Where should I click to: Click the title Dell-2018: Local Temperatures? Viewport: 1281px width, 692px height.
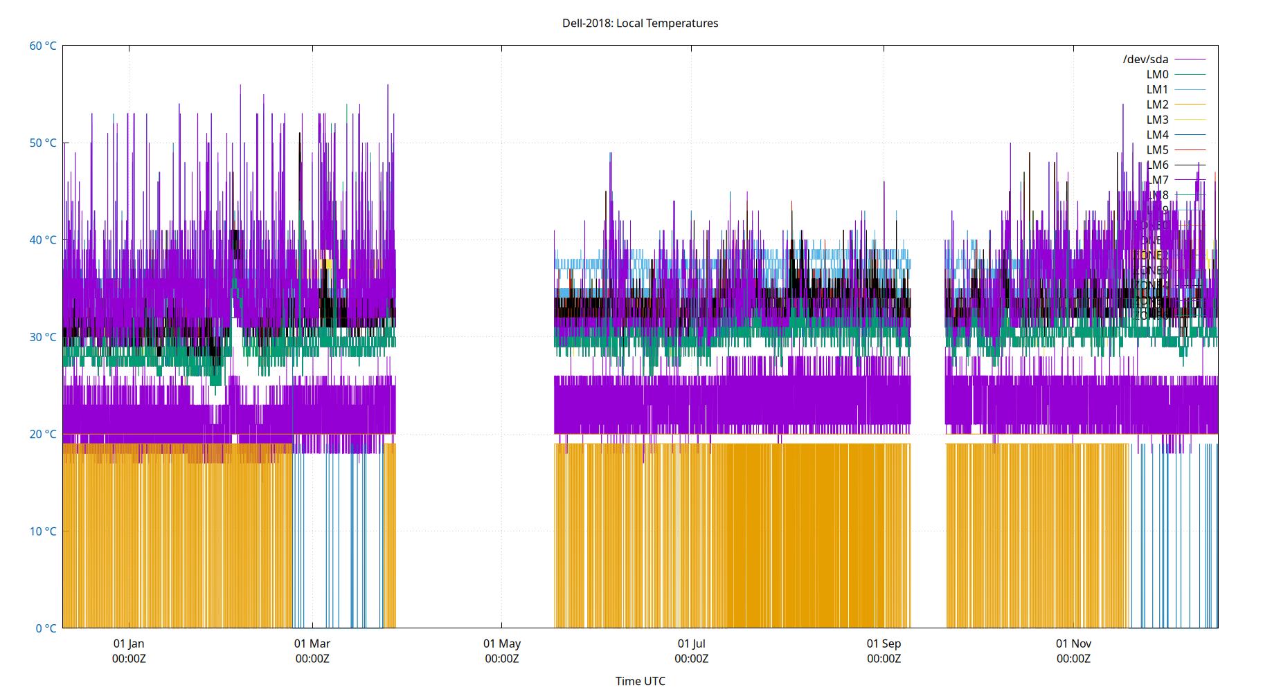click(640, 23)
